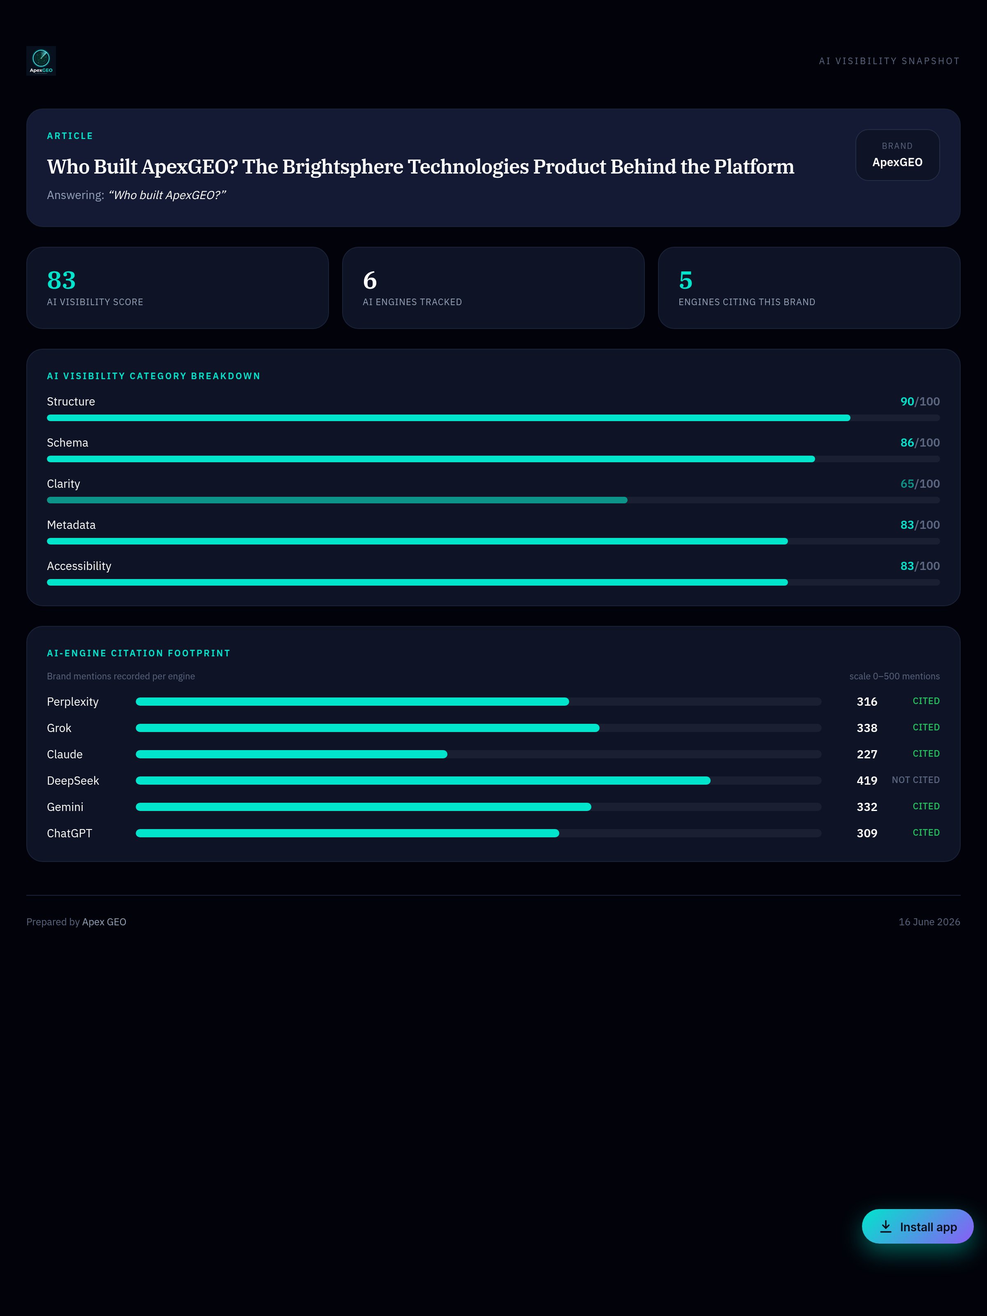Select the BRAND ApexGEO badge
The image size is (987, 1316).
click(x=897, y=155)
